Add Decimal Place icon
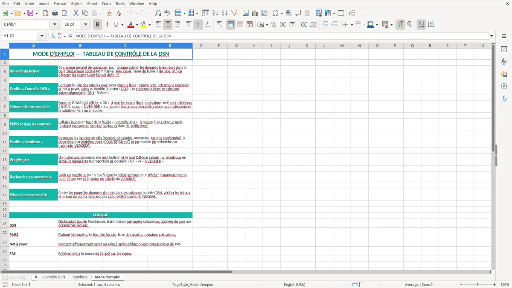This screenshot has width=512, height=288. pos(304,25)
